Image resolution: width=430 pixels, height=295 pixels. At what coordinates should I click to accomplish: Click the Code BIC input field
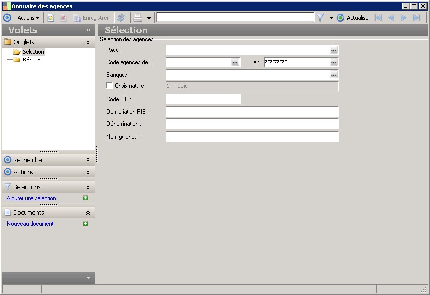[x=203, y=99]
